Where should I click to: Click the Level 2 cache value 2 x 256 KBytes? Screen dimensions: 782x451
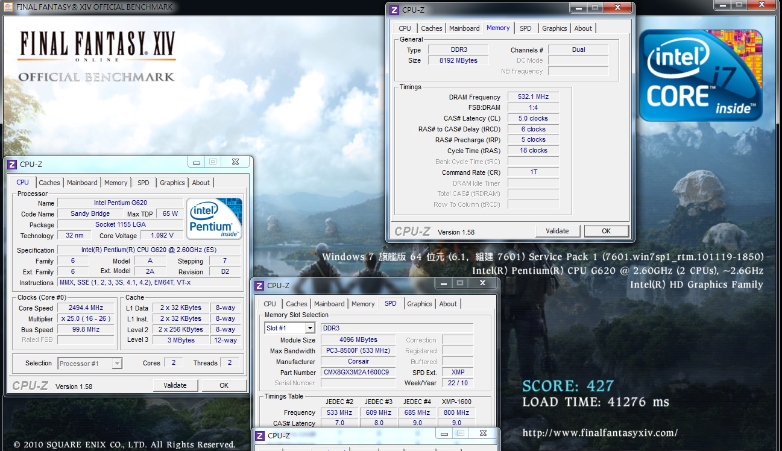(181, 330)
